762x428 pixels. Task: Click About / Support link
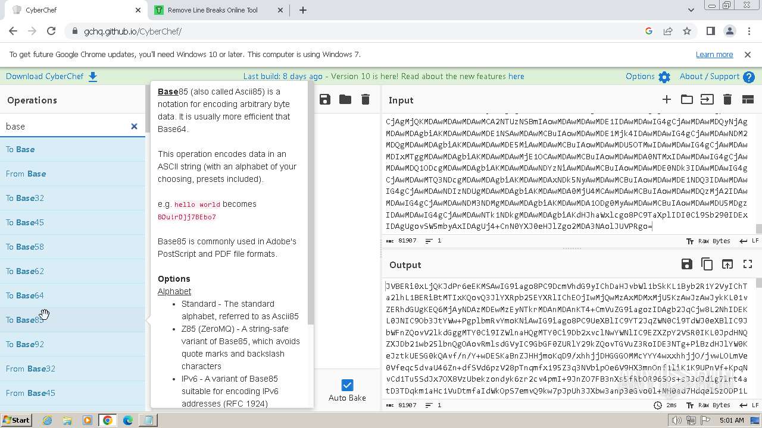(x=710, y=77)
